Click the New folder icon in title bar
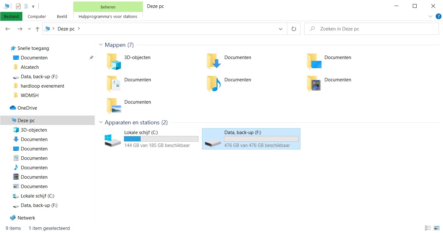 click(x=26, y=6)
